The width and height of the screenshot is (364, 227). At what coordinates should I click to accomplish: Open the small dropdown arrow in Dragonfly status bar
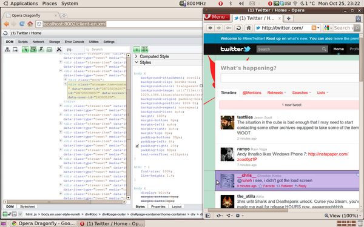20,214
